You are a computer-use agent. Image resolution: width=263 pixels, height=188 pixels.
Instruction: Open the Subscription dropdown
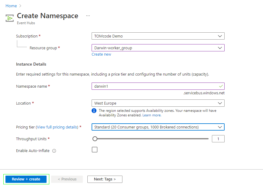pos(158,36)
